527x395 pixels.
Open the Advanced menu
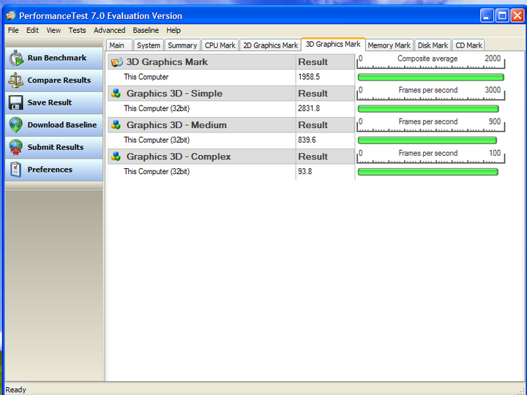(x=109, y=30)
